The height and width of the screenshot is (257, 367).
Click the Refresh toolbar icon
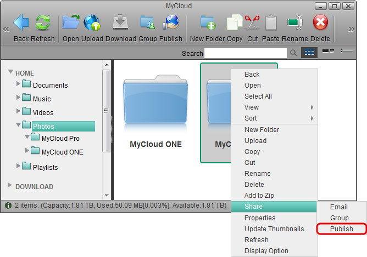coord(43,24)
